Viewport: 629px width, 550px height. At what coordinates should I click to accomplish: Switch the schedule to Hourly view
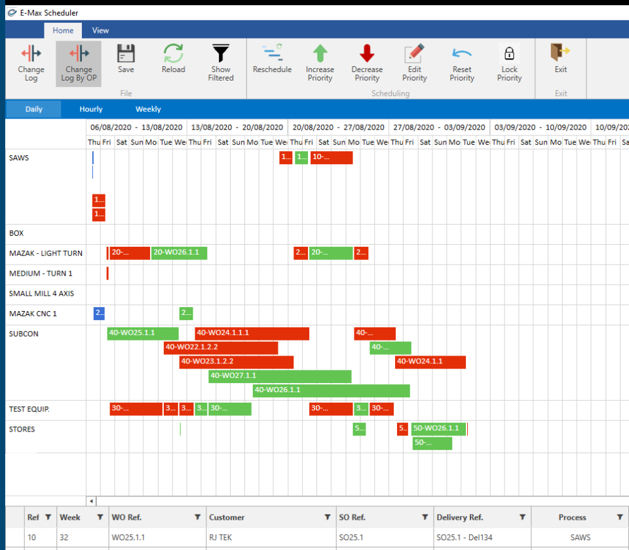pos(90,109)
